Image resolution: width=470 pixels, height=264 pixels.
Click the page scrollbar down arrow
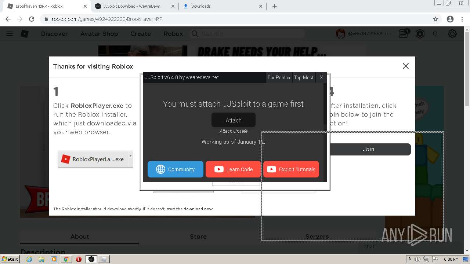tap(467, 250)
